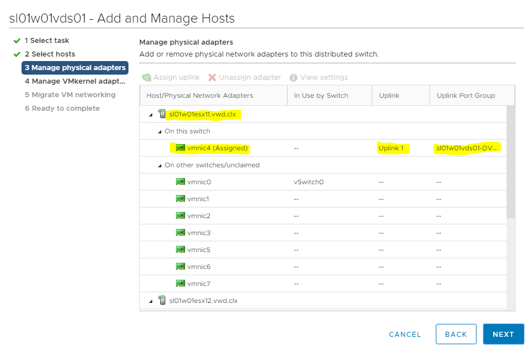Select the vmnic3 row label
Screen dimensions: 532x351
pos(199,233)
